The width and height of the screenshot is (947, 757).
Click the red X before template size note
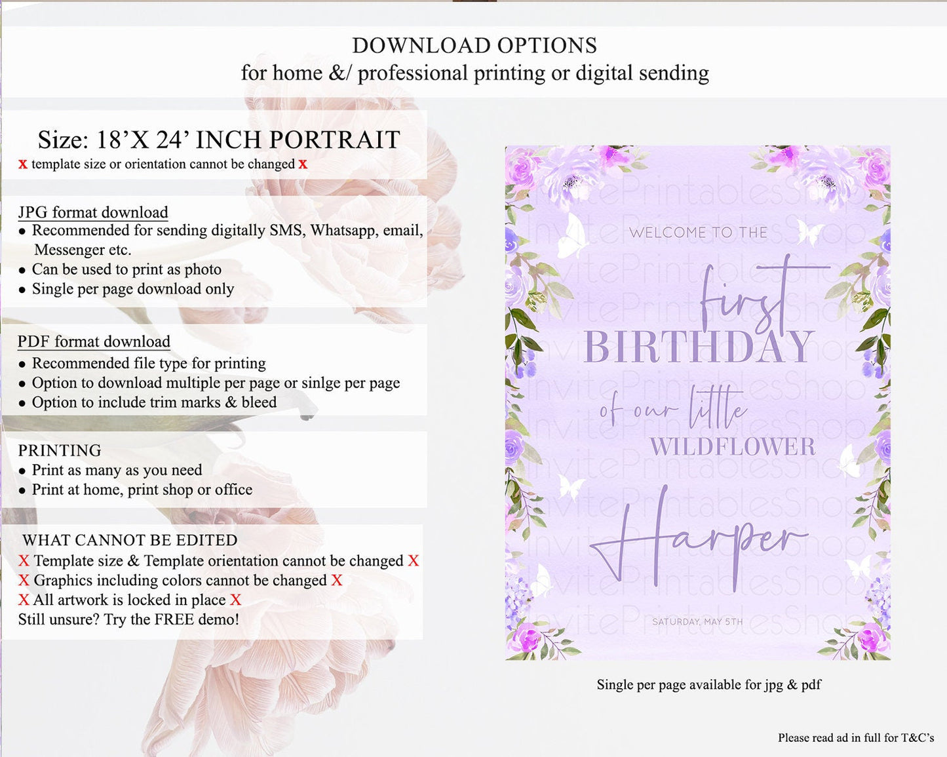23,165
